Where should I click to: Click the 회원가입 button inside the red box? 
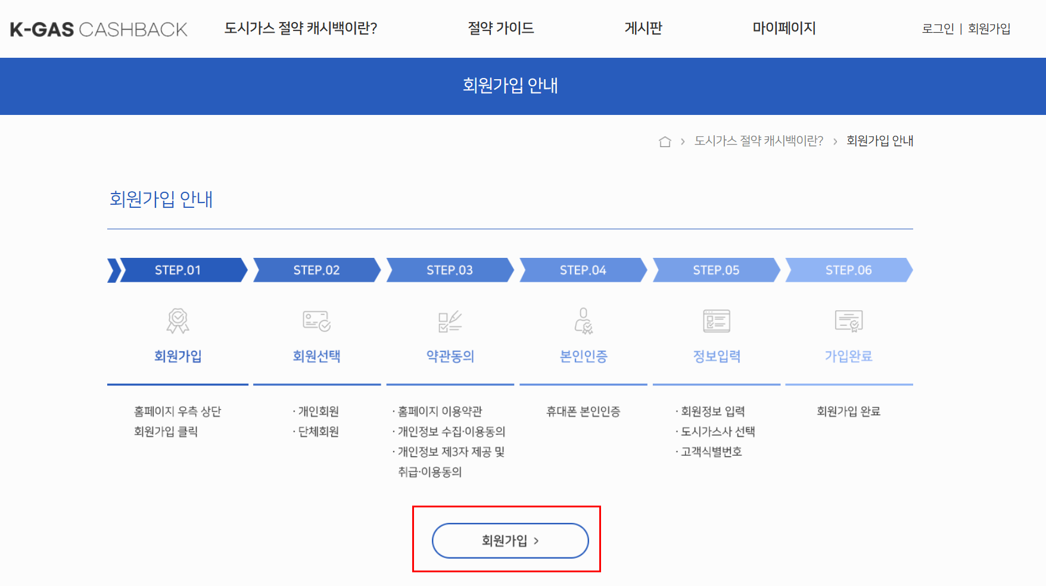[x=509, y=540]
